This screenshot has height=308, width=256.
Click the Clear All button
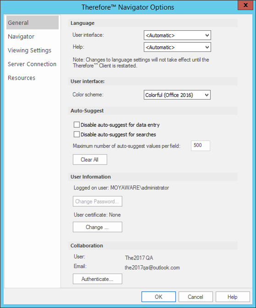(x=90, y=160)
